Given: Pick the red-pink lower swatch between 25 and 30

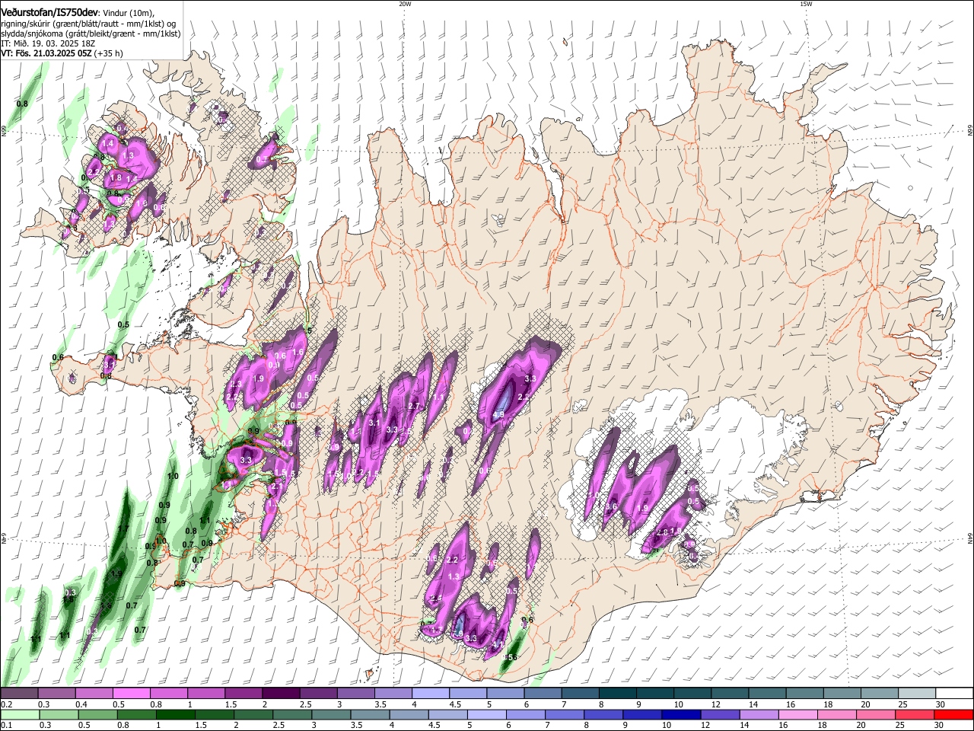Looking at the screenshot, I should click(x=915, y=714).
